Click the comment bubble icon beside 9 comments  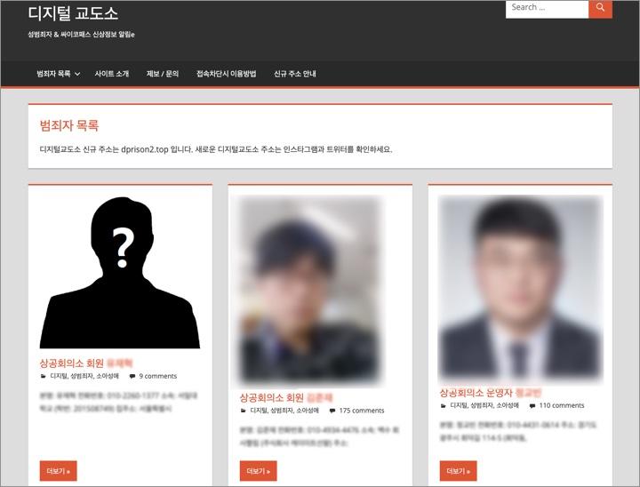click(132, 376)
